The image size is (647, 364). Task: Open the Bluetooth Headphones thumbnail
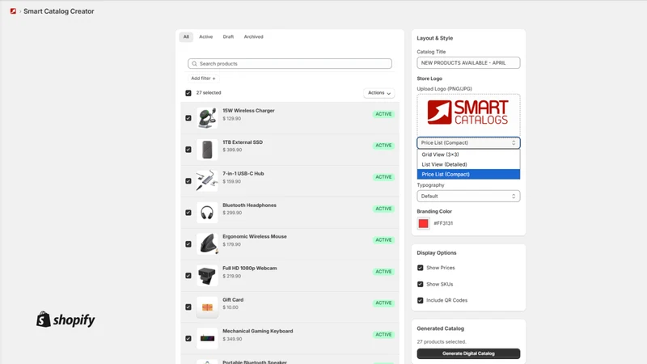tap(207, 213)
